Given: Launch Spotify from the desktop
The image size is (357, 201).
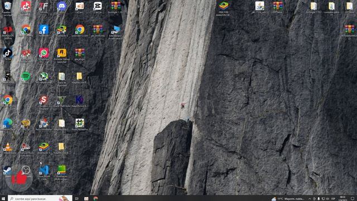Looking at the screenshot, I should coord(26,78).
